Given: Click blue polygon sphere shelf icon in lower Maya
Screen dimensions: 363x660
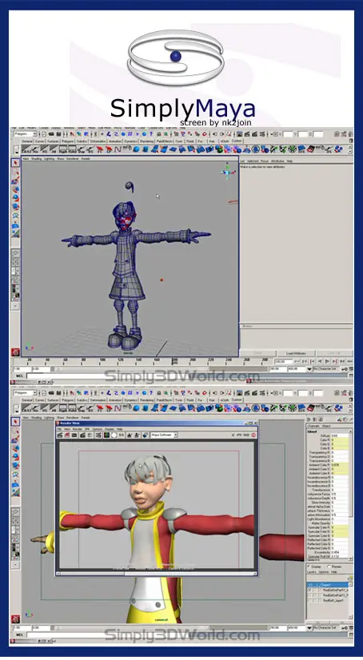Looking at the screenshot, I should pos(137,408).
